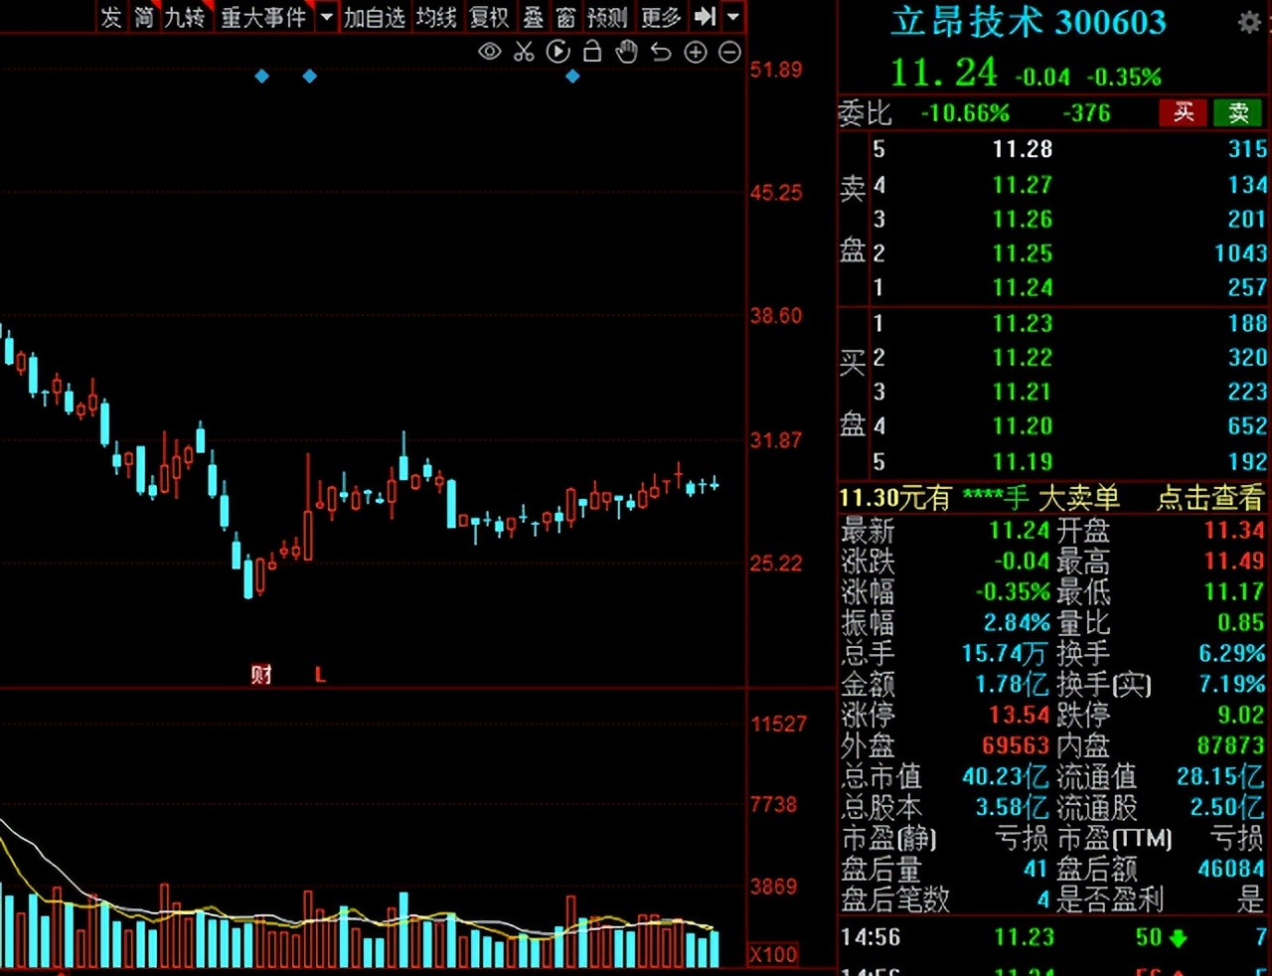Image resolution: width=1272 pixels, height=976 pixels.
Task: Click the red L marker under the chart
Action: point(320,675)
